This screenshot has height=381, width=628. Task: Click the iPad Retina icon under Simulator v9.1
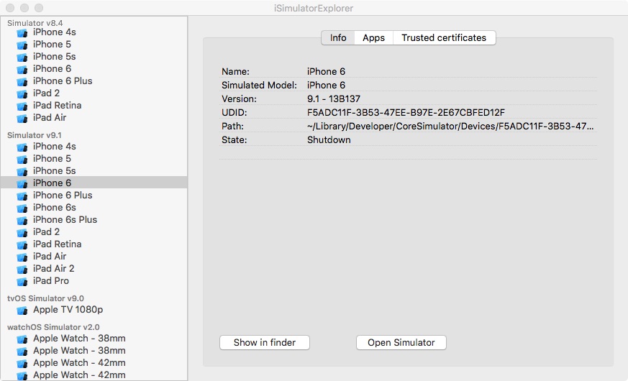click(x=22, y=245)
